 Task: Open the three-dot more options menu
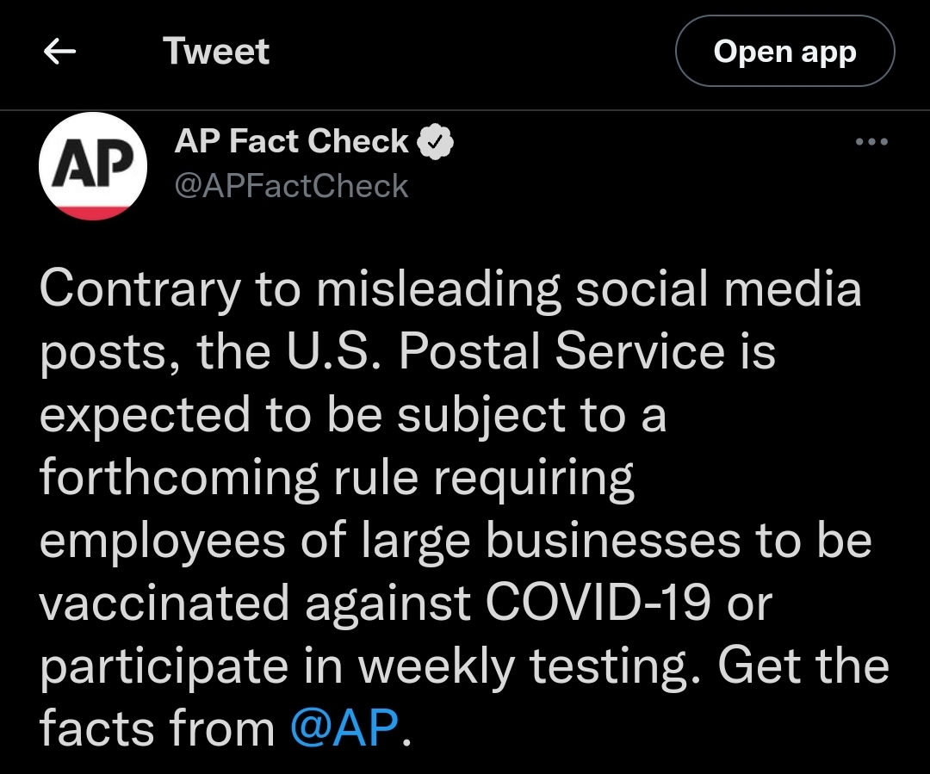click(x=871, y=142)
